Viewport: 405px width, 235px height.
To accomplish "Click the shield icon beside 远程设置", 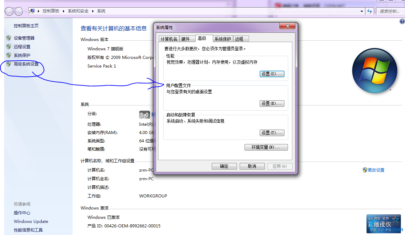I will pos(9,47).
